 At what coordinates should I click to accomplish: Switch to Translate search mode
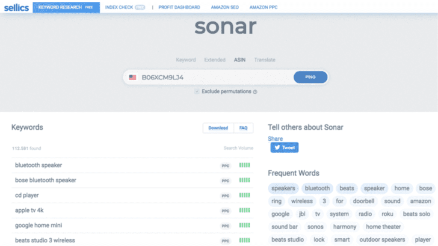(265, 60)
